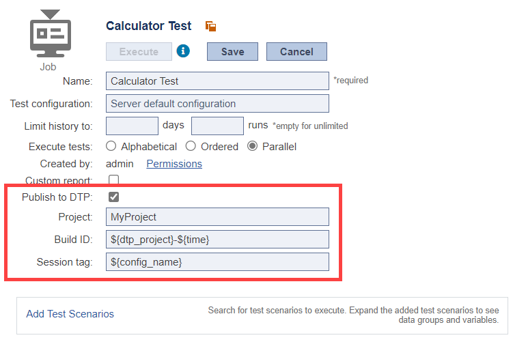The height and width of the screenshot is (342, 513).
Task: Click the Add Test Scenarios link
Action: [70, 314]
